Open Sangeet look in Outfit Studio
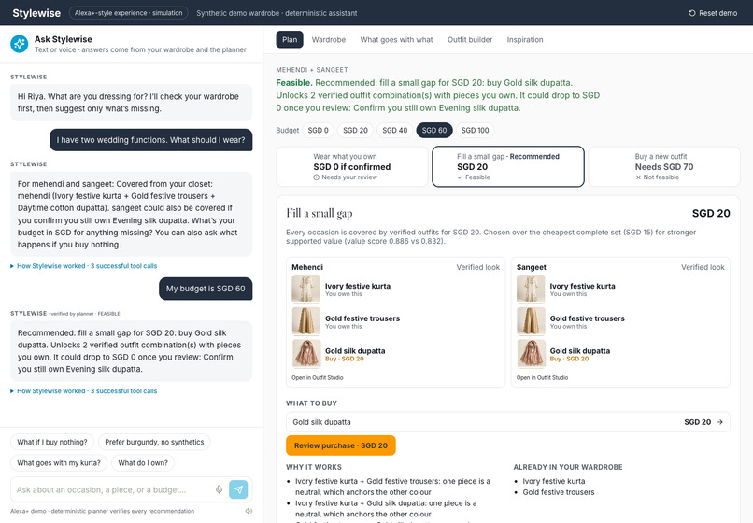The height and width of the screenshot is (523, 753). pos(542,378)
